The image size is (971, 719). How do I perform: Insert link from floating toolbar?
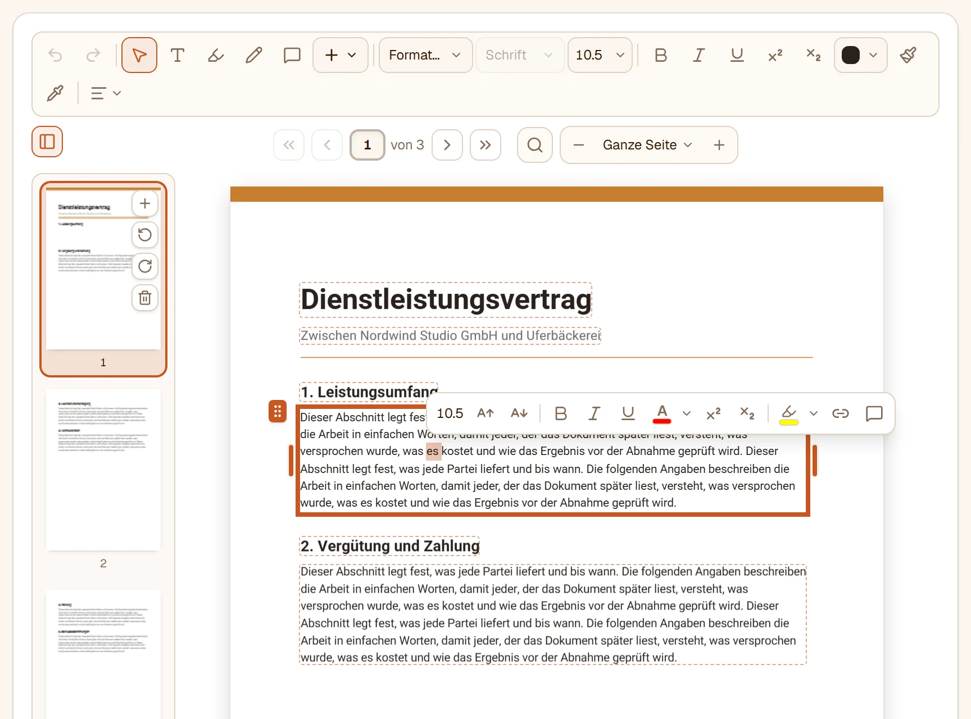841,413
